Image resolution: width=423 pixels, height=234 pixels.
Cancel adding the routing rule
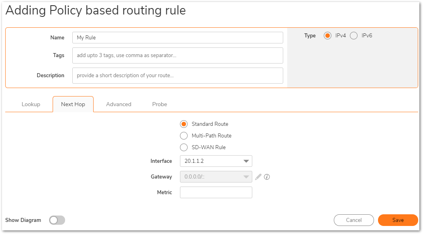[354, 220]
